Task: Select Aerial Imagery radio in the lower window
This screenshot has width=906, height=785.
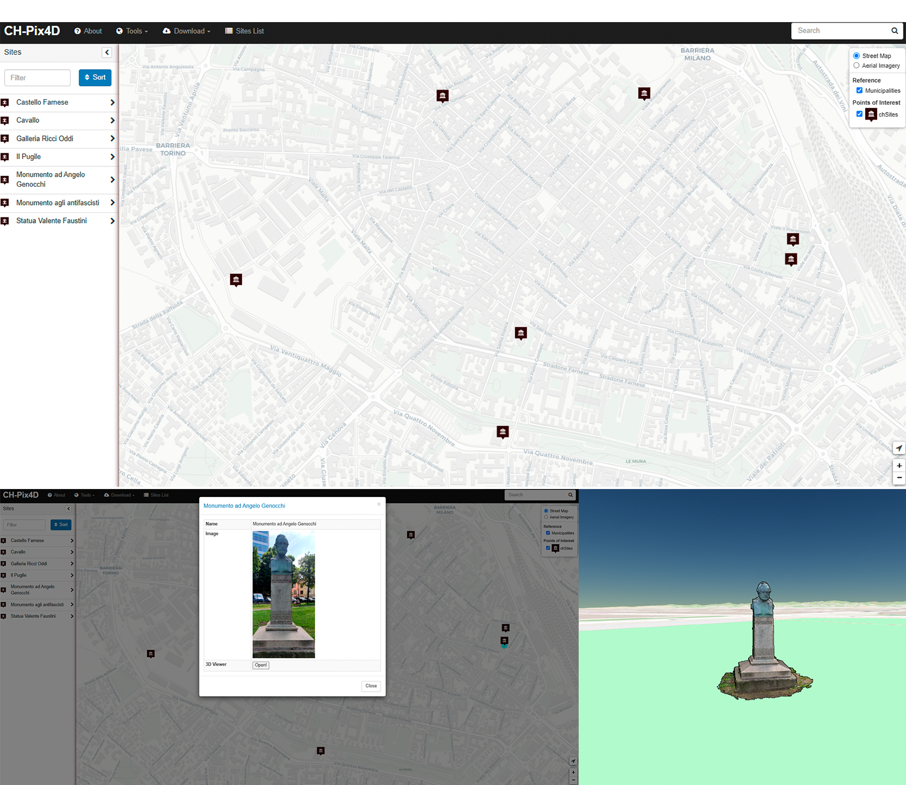Action: click(546, 517)
